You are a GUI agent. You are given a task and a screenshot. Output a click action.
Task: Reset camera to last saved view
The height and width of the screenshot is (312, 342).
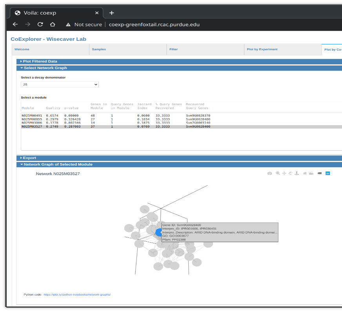(x=311, y=173)
